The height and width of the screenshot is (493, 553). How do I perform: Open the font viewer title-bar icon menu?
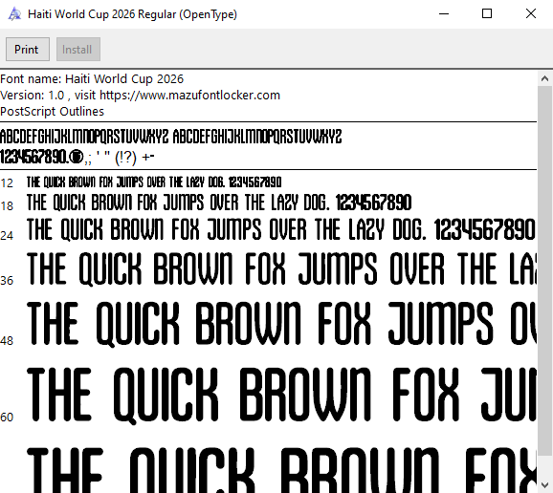pos(14,14)
